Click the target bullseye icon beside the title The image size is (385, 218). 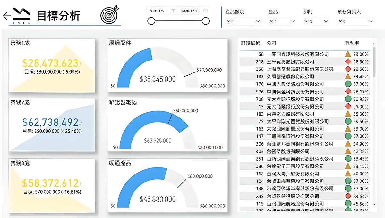(x=109, y=14)
